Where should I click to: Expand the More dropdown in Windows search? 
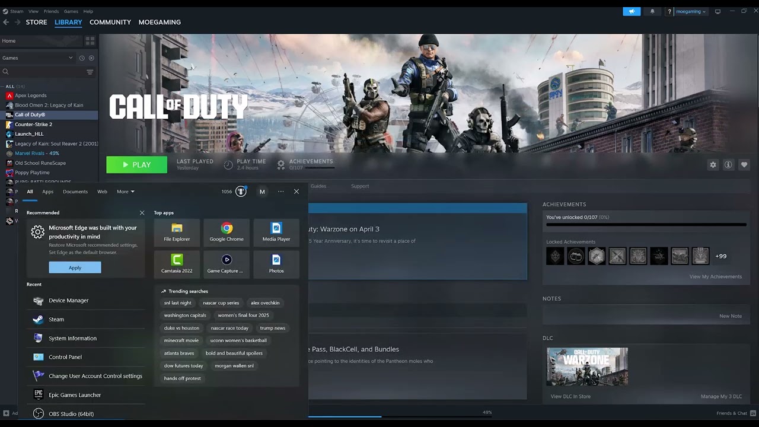125,192
